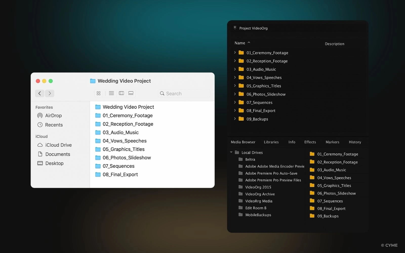The width and height of the screenshot is (405, 253).
Task: Switch to the Markers tab
Action: point(332,142)
